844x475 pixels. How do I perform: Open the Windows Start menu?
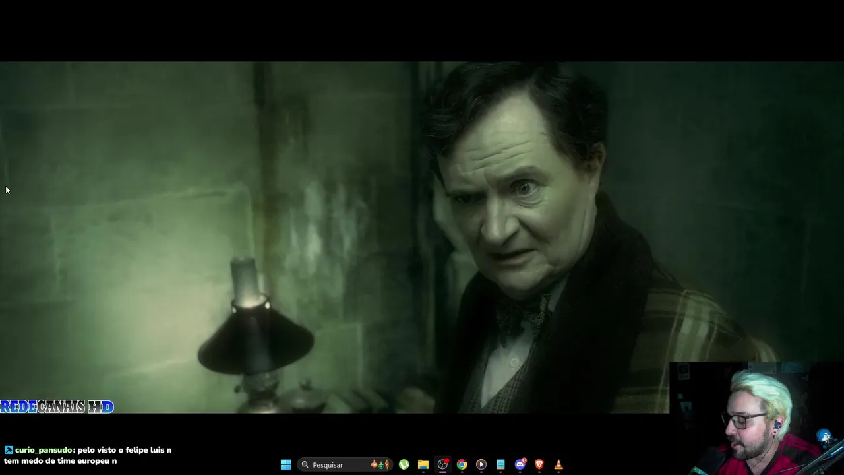coord(286,465)
